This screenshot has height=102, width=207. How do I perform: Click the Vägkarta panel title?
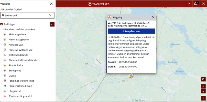(x=5, y=4)
